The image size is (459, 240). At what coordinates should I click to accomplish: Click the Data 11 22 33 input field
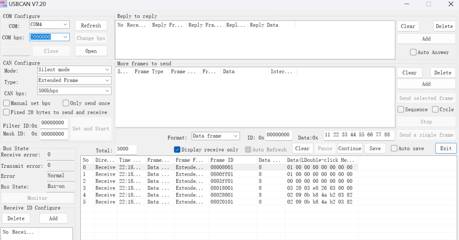[x=359, y=135]
